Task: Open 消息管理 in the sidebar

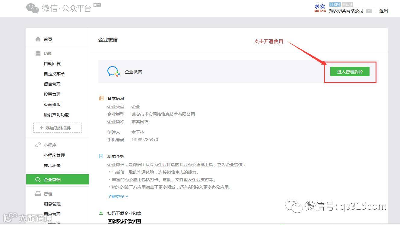Action: pos(52,204)
